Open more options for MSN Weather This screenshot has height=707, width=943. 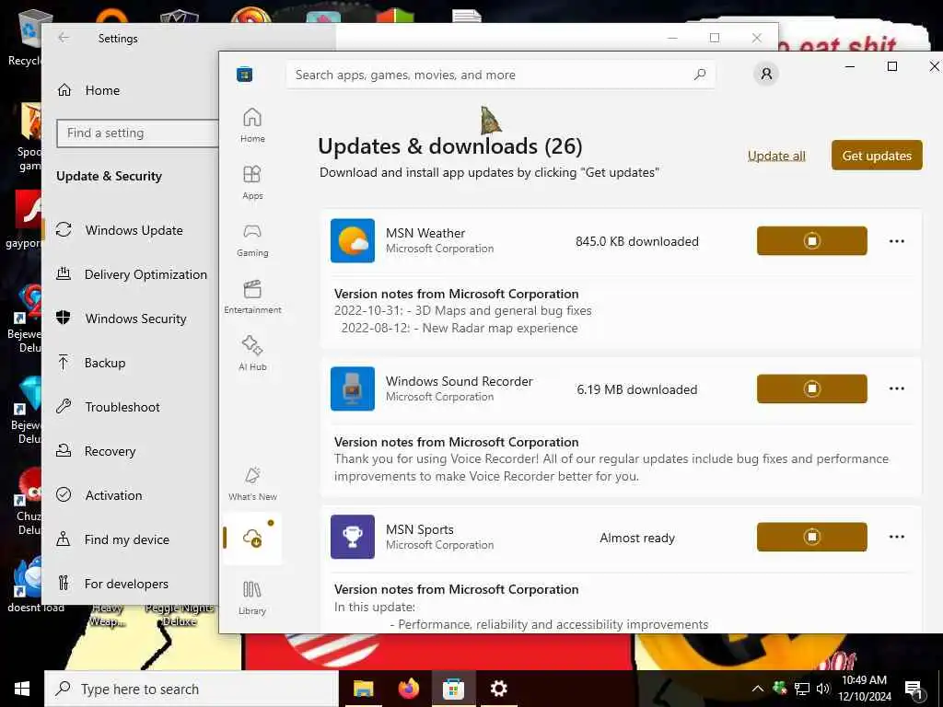pos(897,241)
